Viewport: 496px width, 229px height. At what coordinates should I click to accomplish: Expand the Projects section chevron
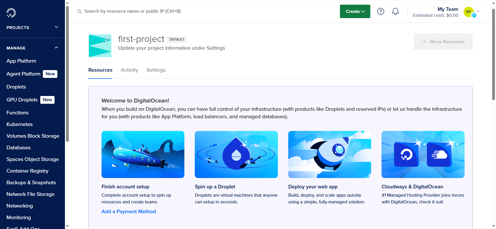tap(57, 27)
